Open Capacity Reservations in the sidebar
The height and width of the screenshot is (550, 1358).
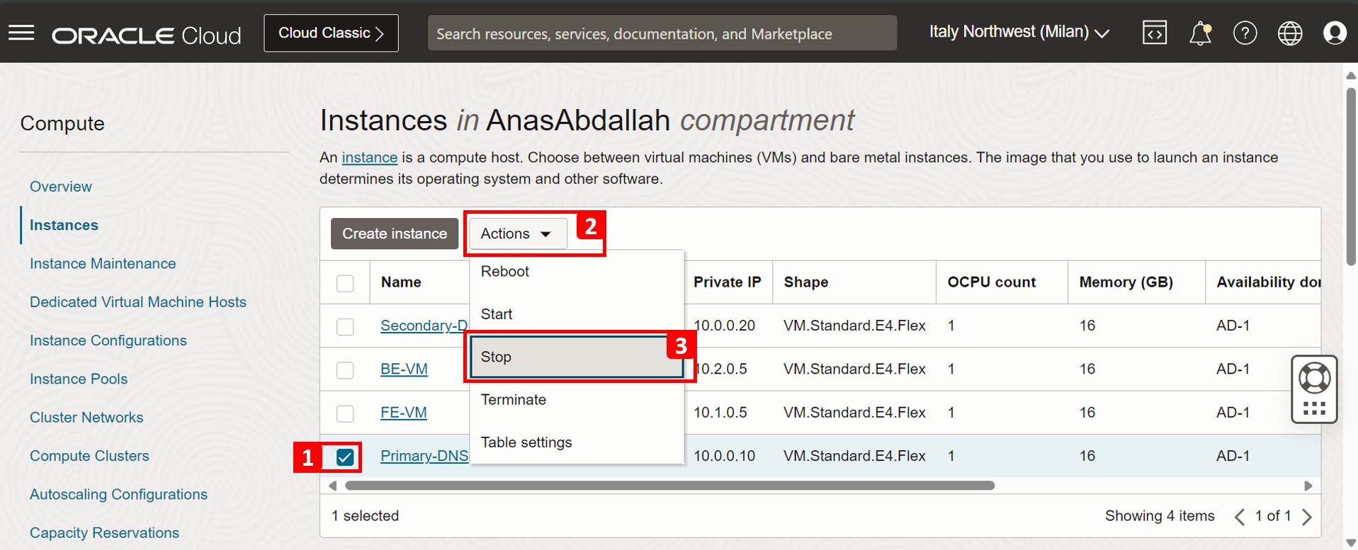(x=104, y=533)
